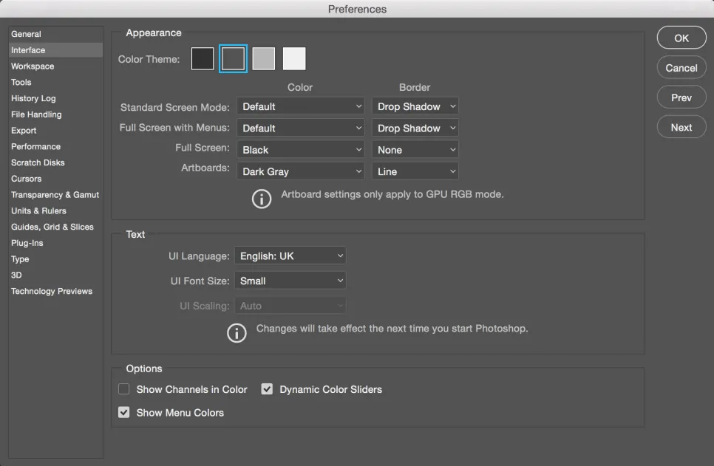Open the UI Font Size dropdown
The width and height of the screenshot is (714, 466).
pyautogui.click(x=290, y=281)
